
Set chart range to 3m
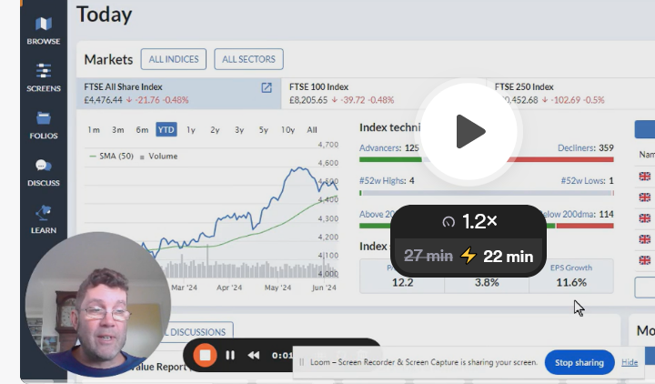click(117, 129)
